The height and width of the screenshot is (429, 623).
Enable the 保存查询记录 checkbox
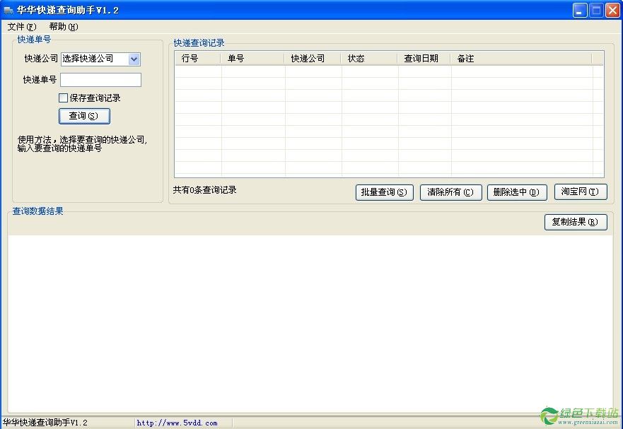[x=63, y=98]
